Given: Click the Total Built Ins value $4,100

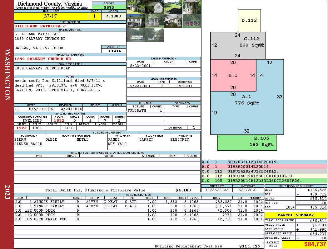Looking at the screenshot, I should (183, 190).
